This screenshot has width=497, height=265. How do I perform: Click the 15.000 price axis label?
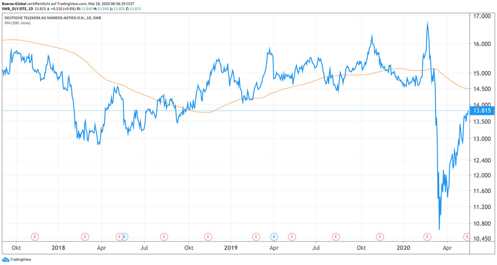[482, 73]
